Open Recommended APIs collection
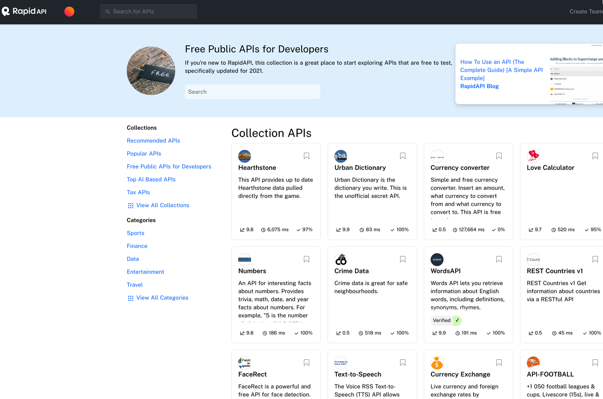 153,141
